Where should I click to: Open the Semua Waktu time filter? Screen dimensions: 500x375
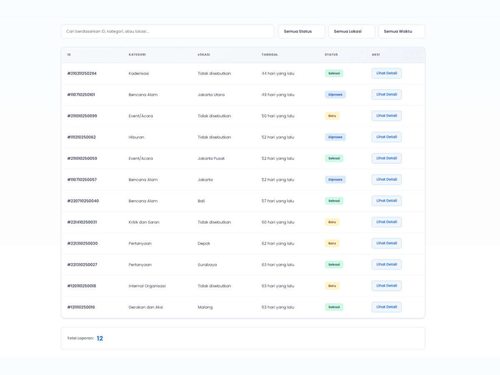(402, 31)
